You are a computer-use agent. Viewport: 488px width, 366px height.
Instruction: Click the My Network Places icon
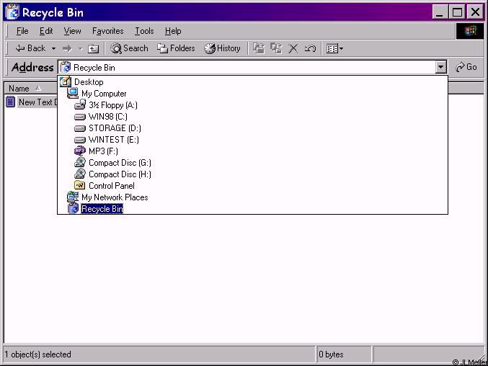[73, 197]
